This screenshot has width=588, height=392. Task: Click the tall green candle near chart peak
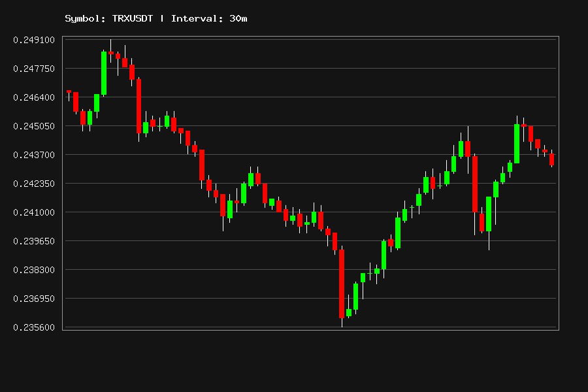(x=104, y=73)
